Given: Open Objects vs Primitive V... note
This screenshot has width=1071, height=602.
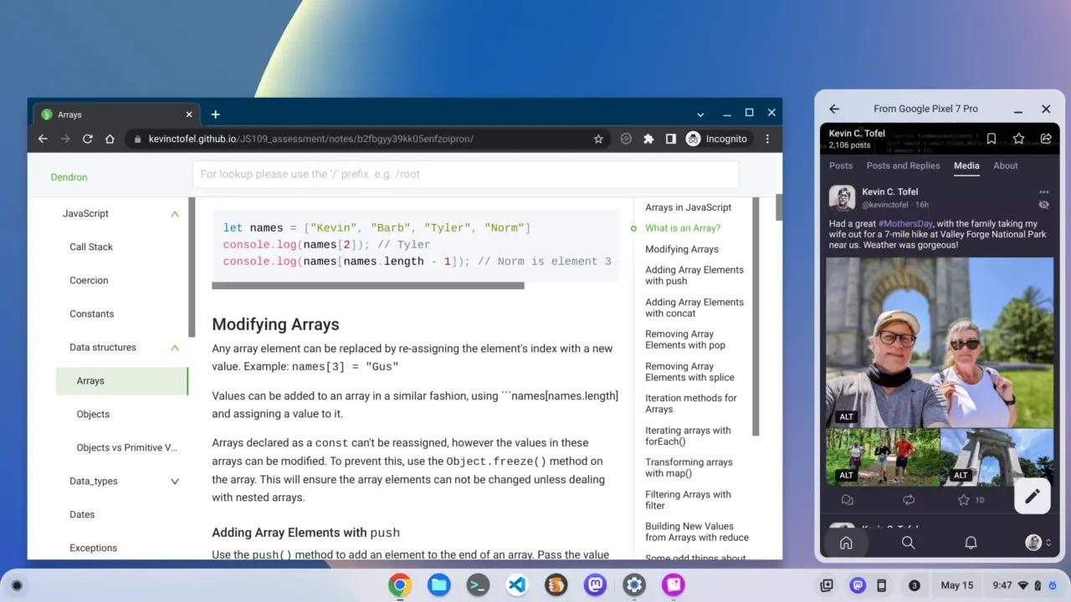Looking at the screenshot, I should click(127, 447).
